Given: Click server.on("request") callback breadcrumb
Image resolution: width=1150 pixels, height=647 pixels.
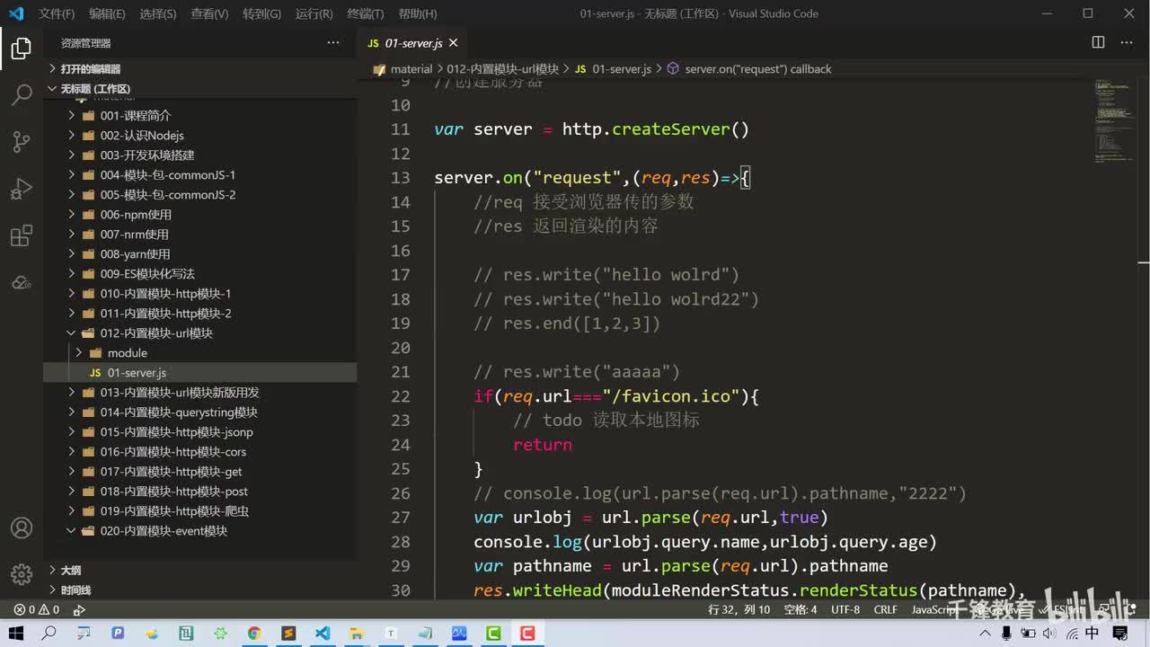Looking at the screenshot, I should tap(757, 69).
